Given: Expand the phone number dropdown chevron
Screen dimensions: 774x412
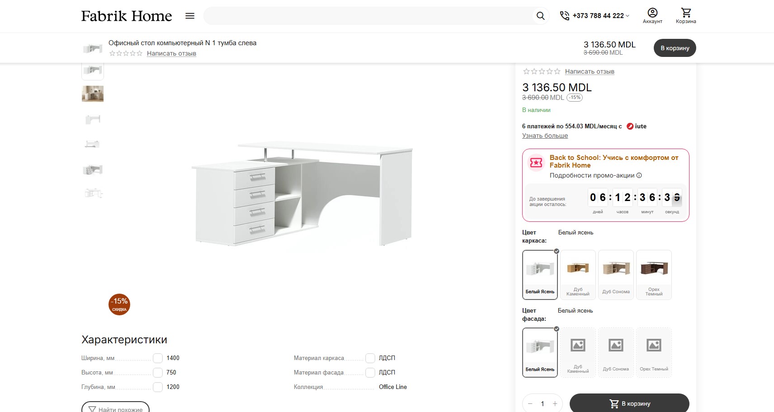Looking at the screenshot, I should [628, 16].
